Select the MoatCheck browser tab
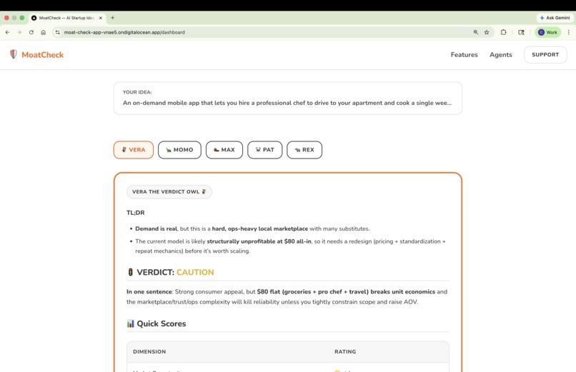 pyautogui.click(x=67, y=18)
